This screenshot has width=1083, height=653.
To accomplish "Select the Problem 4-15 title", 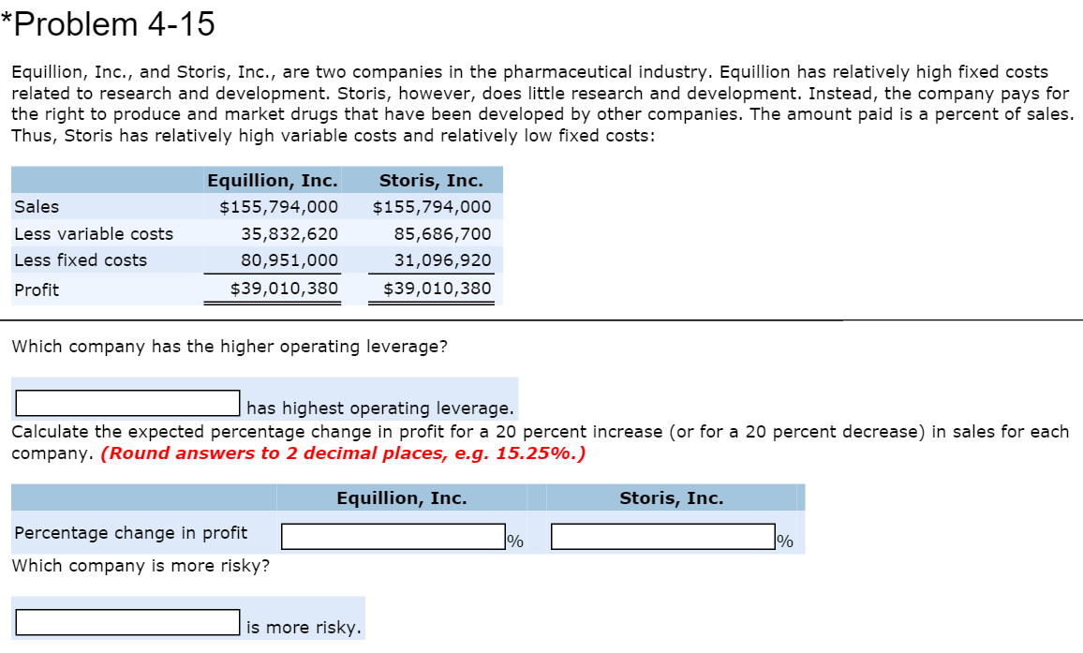I will coord(112,24).
